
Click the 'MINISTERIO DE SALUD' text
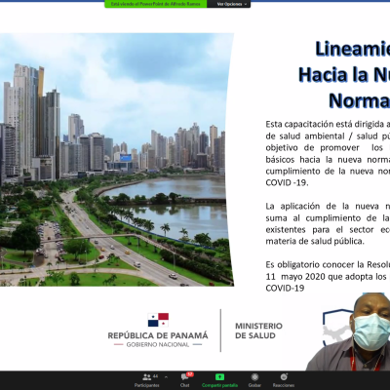pyautogui.click(x=258, y=331)
